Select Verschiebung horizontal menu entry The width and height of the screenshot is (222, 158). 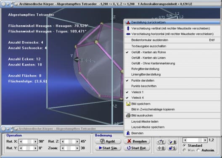(172, 34)
